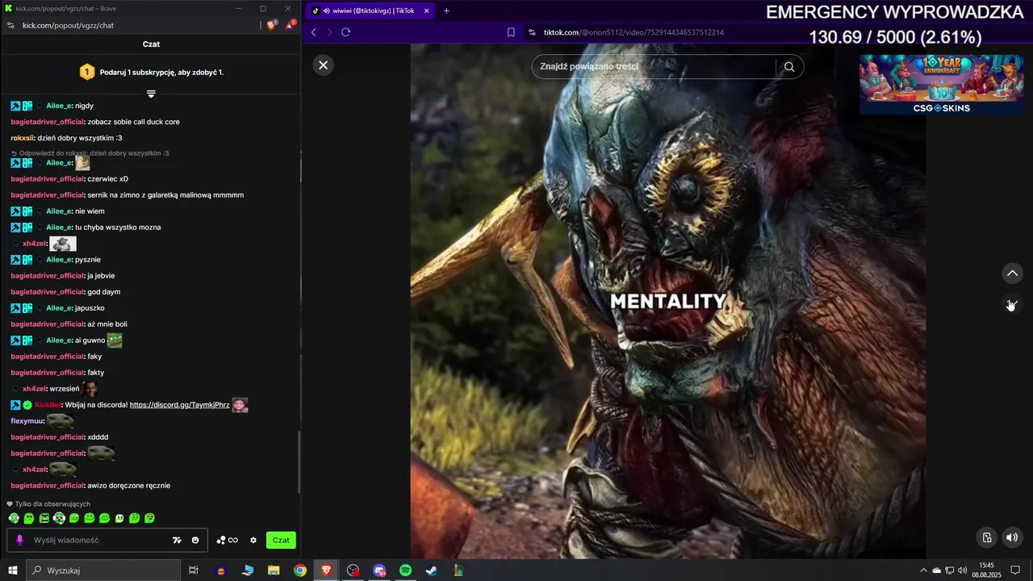The image size is (1033, 581).
Task: Pick the last green emote in the row
Action: coord(149,518)
